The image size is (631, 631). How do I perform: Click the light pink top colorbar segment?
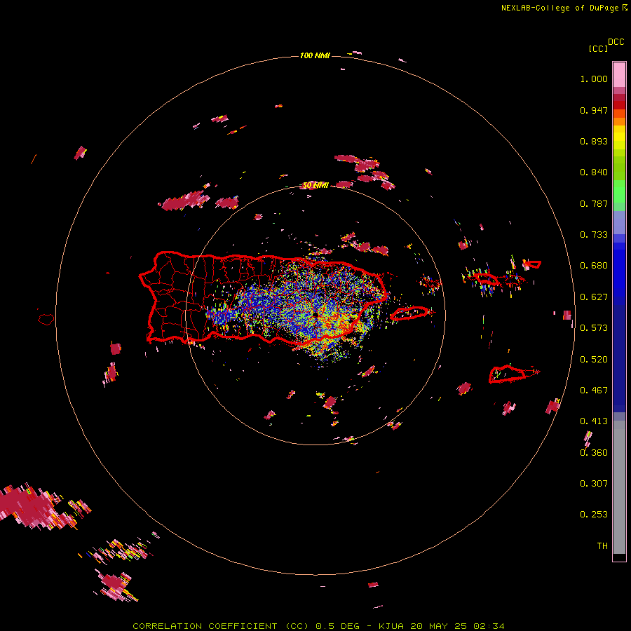[619, 74]
